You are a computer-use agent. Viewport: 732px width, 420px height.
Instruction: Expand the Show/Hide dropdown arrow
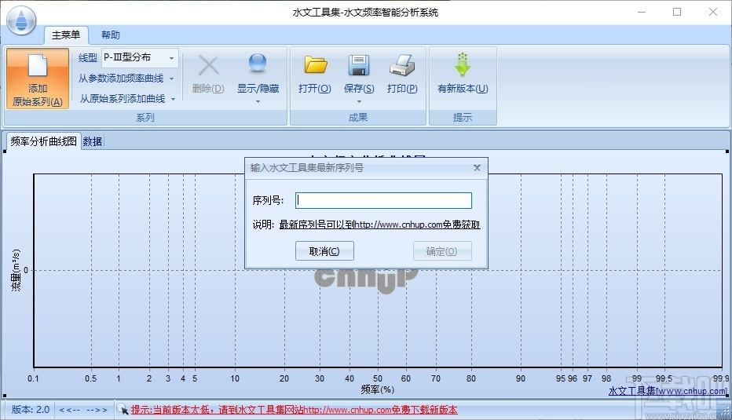pos(258,101)
